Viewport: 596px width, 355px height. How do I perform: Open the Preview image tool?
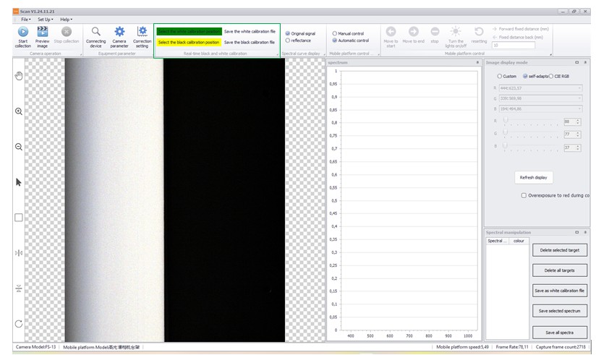click(43, 33)
